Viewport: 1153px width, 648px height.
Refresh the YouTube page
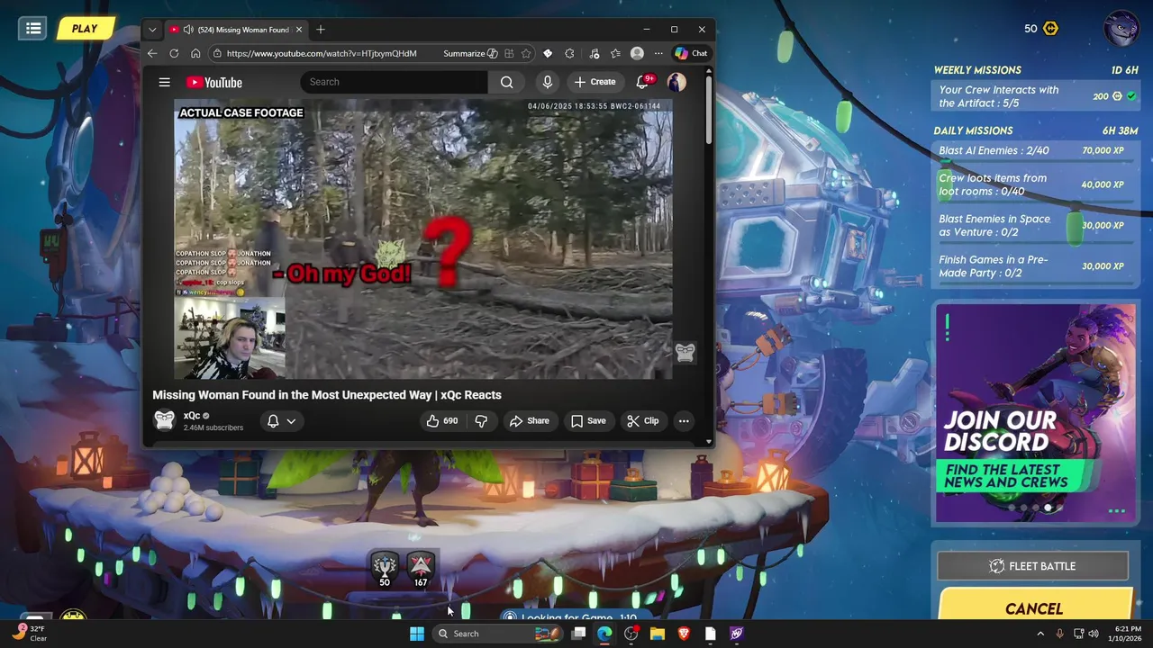pos(174,53)
